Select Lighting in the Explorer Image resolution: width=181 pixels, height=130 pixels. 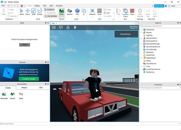point(149,35)
